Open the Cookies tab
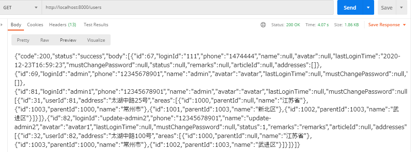Viewport: 411px width, 152px height. 35,25
